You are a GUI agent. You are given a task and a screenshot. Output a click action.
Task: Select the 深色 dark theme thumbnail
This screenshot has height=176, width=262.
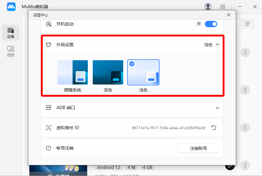coord(108,72)
